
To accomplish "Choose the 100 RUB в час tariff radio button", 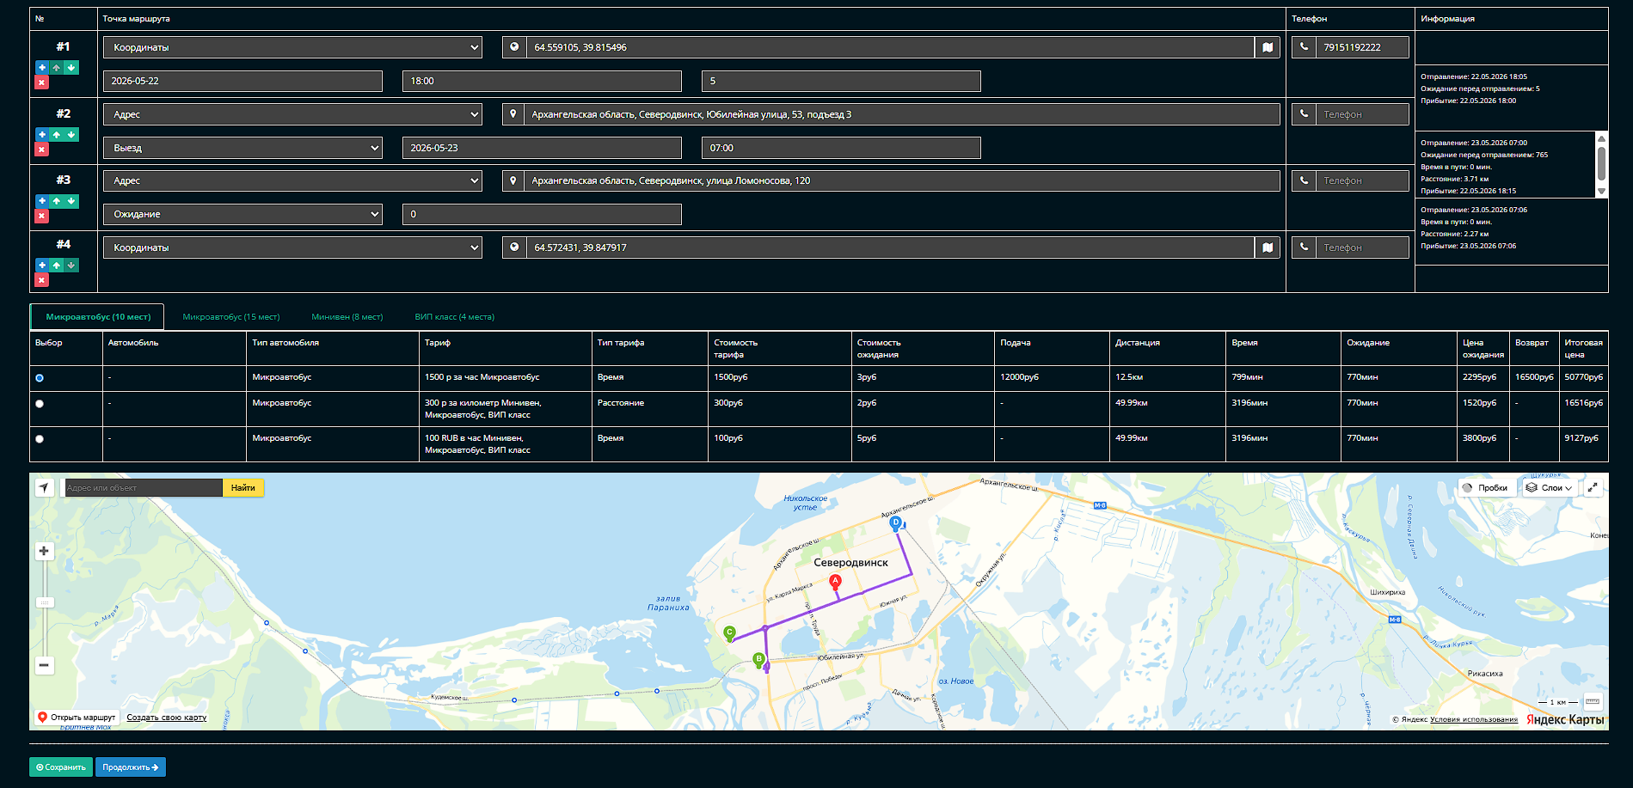I will [x=40, y=439].
